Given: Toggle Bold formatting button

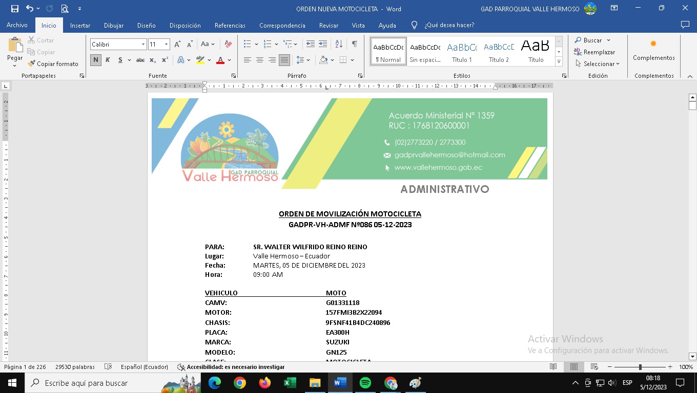Looking at the screenshot, I should [95, 60].
